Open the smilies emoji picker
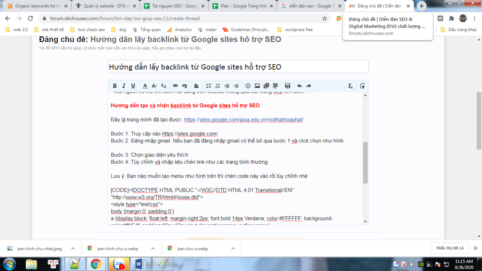Image resolution: width=482 pixels, height=271 pixels. (248, 86)
